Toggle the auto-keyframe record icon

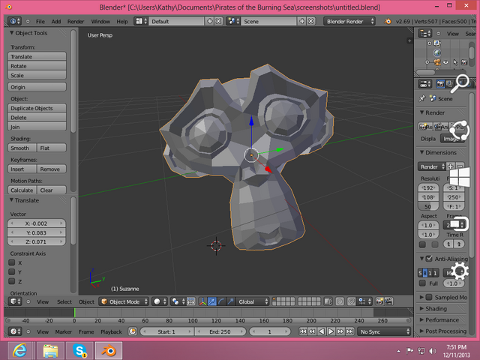[133, 331]
